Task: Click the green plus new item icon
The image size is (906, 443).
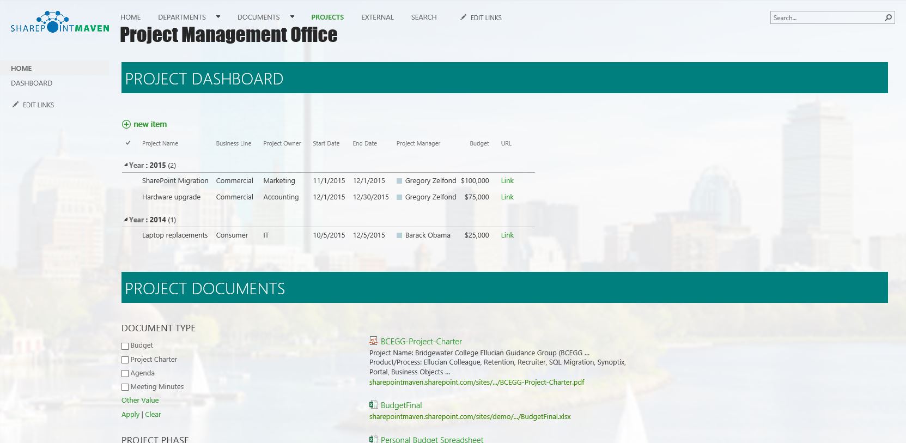Action: coord(126,124)
